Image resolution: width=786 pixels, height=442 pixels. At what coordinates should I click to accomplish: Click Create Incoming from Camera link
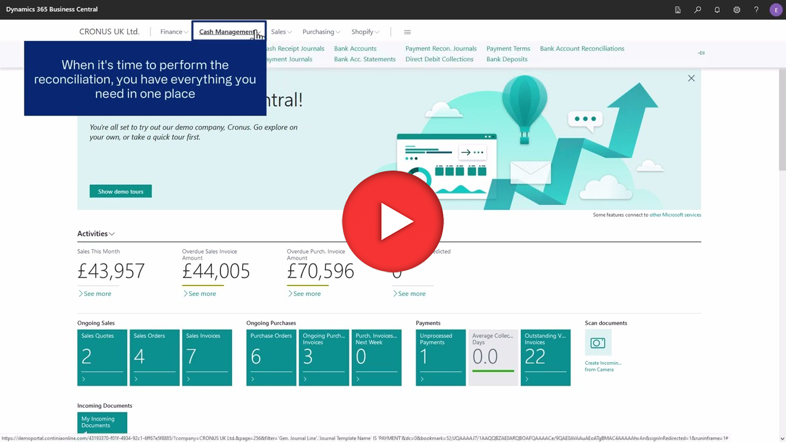pos(603,366)
